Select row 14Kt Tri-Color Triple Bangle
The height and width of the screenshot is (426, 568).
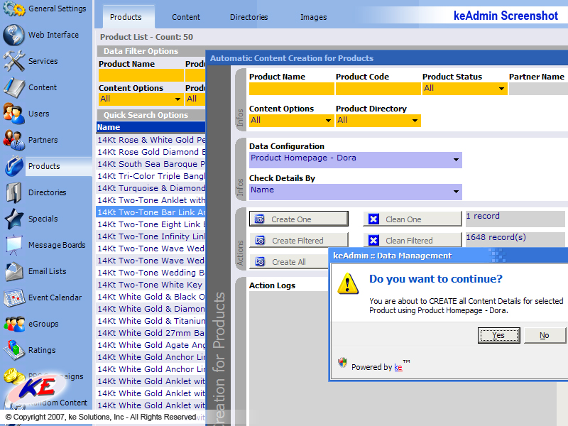151,176
